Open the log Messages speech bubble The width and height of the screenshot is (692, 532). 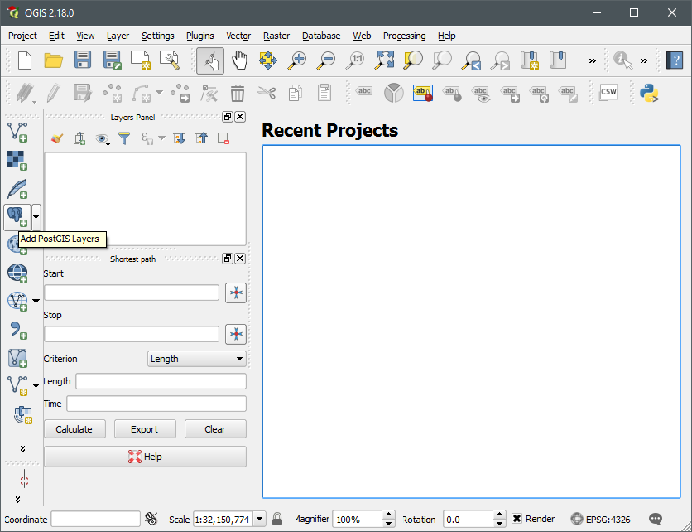(x=656, y=519)
